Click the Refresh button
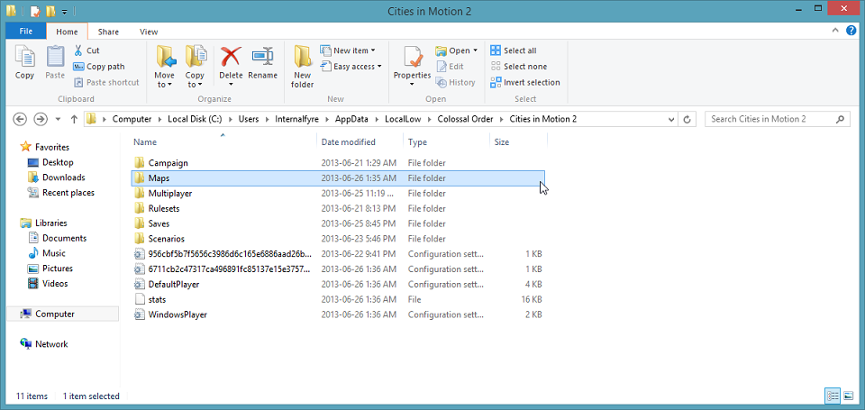Viewport: 865px width, 410px height. (687, 119)
